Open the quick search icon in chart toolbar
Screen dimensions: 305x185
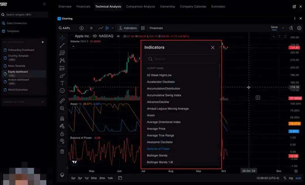click(291, 28)
